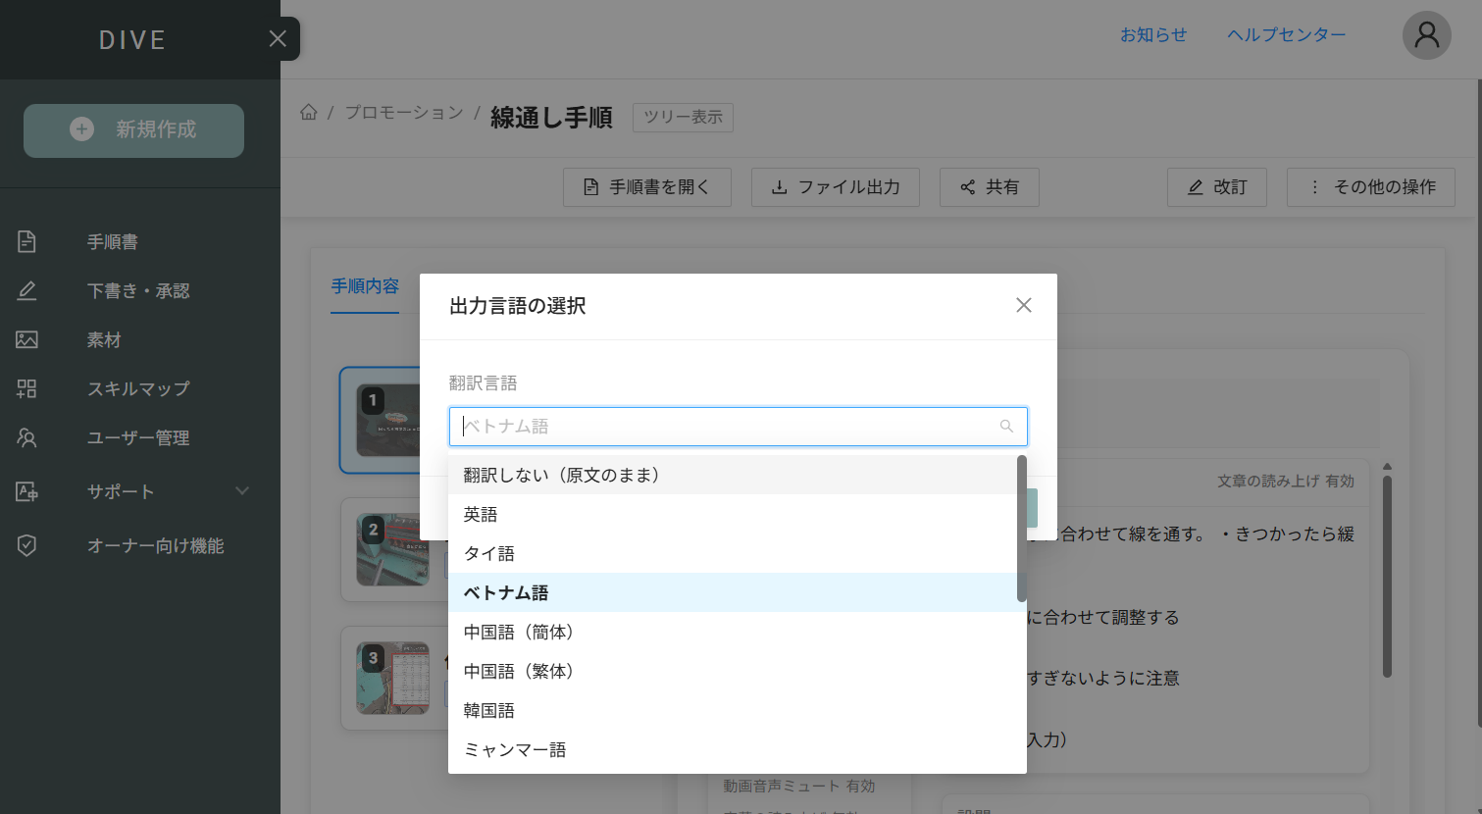
Task: Click the オーナー向け機能 shield icon
Action: tap(27, 545)
